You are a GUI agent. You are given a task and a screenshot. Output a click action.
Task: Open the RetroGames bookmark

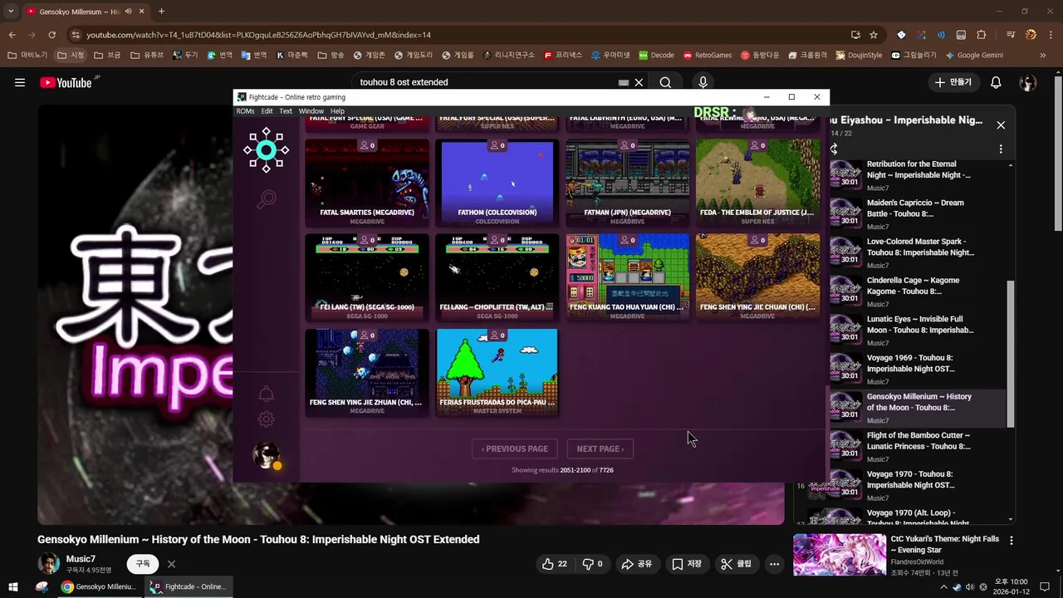(707, 55)
